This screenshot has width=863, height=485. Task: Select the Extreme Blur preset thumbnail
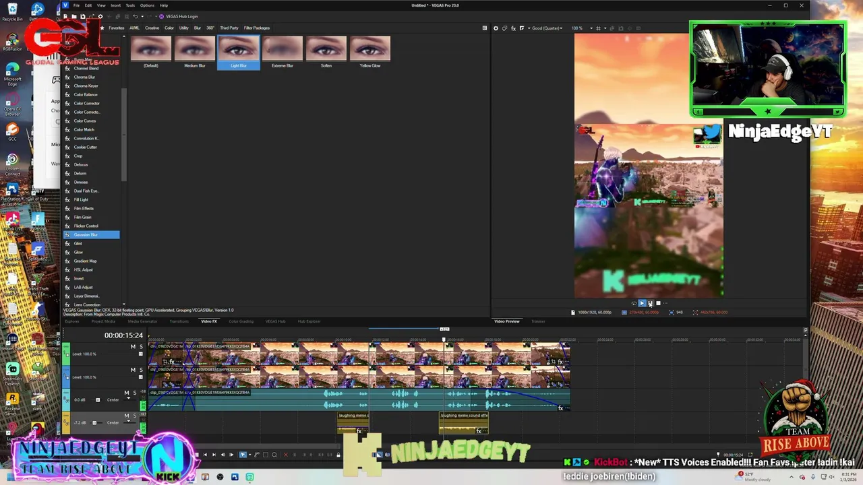(282, 53)
